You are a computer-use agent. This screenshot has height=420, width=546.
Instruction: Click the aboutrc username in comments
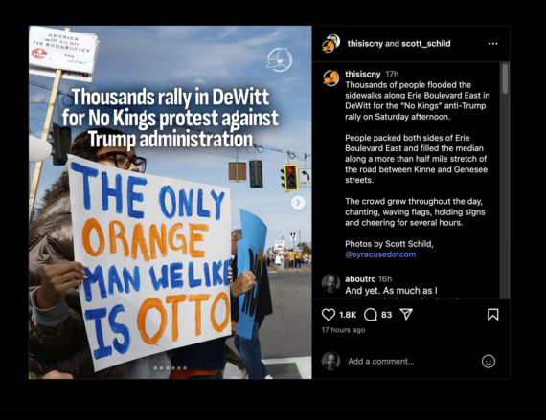pos(360,279)
